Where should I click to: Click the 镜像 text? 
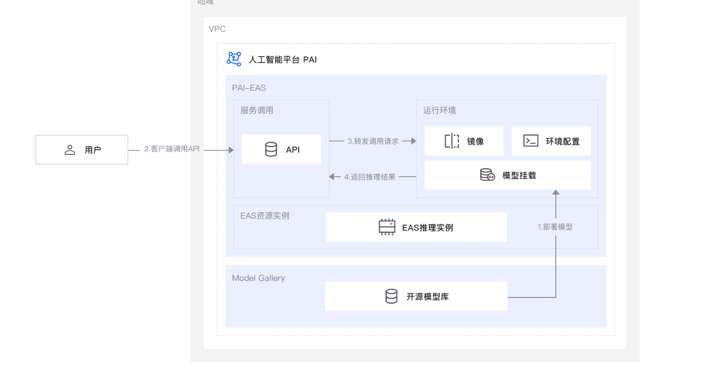click(476, 141)
